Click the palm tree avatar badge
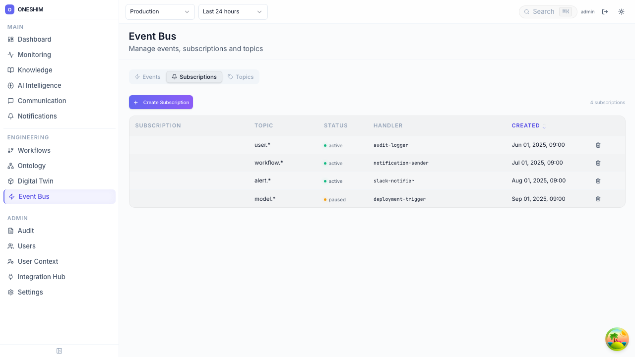Screen dimensions: 635x357 617,339
